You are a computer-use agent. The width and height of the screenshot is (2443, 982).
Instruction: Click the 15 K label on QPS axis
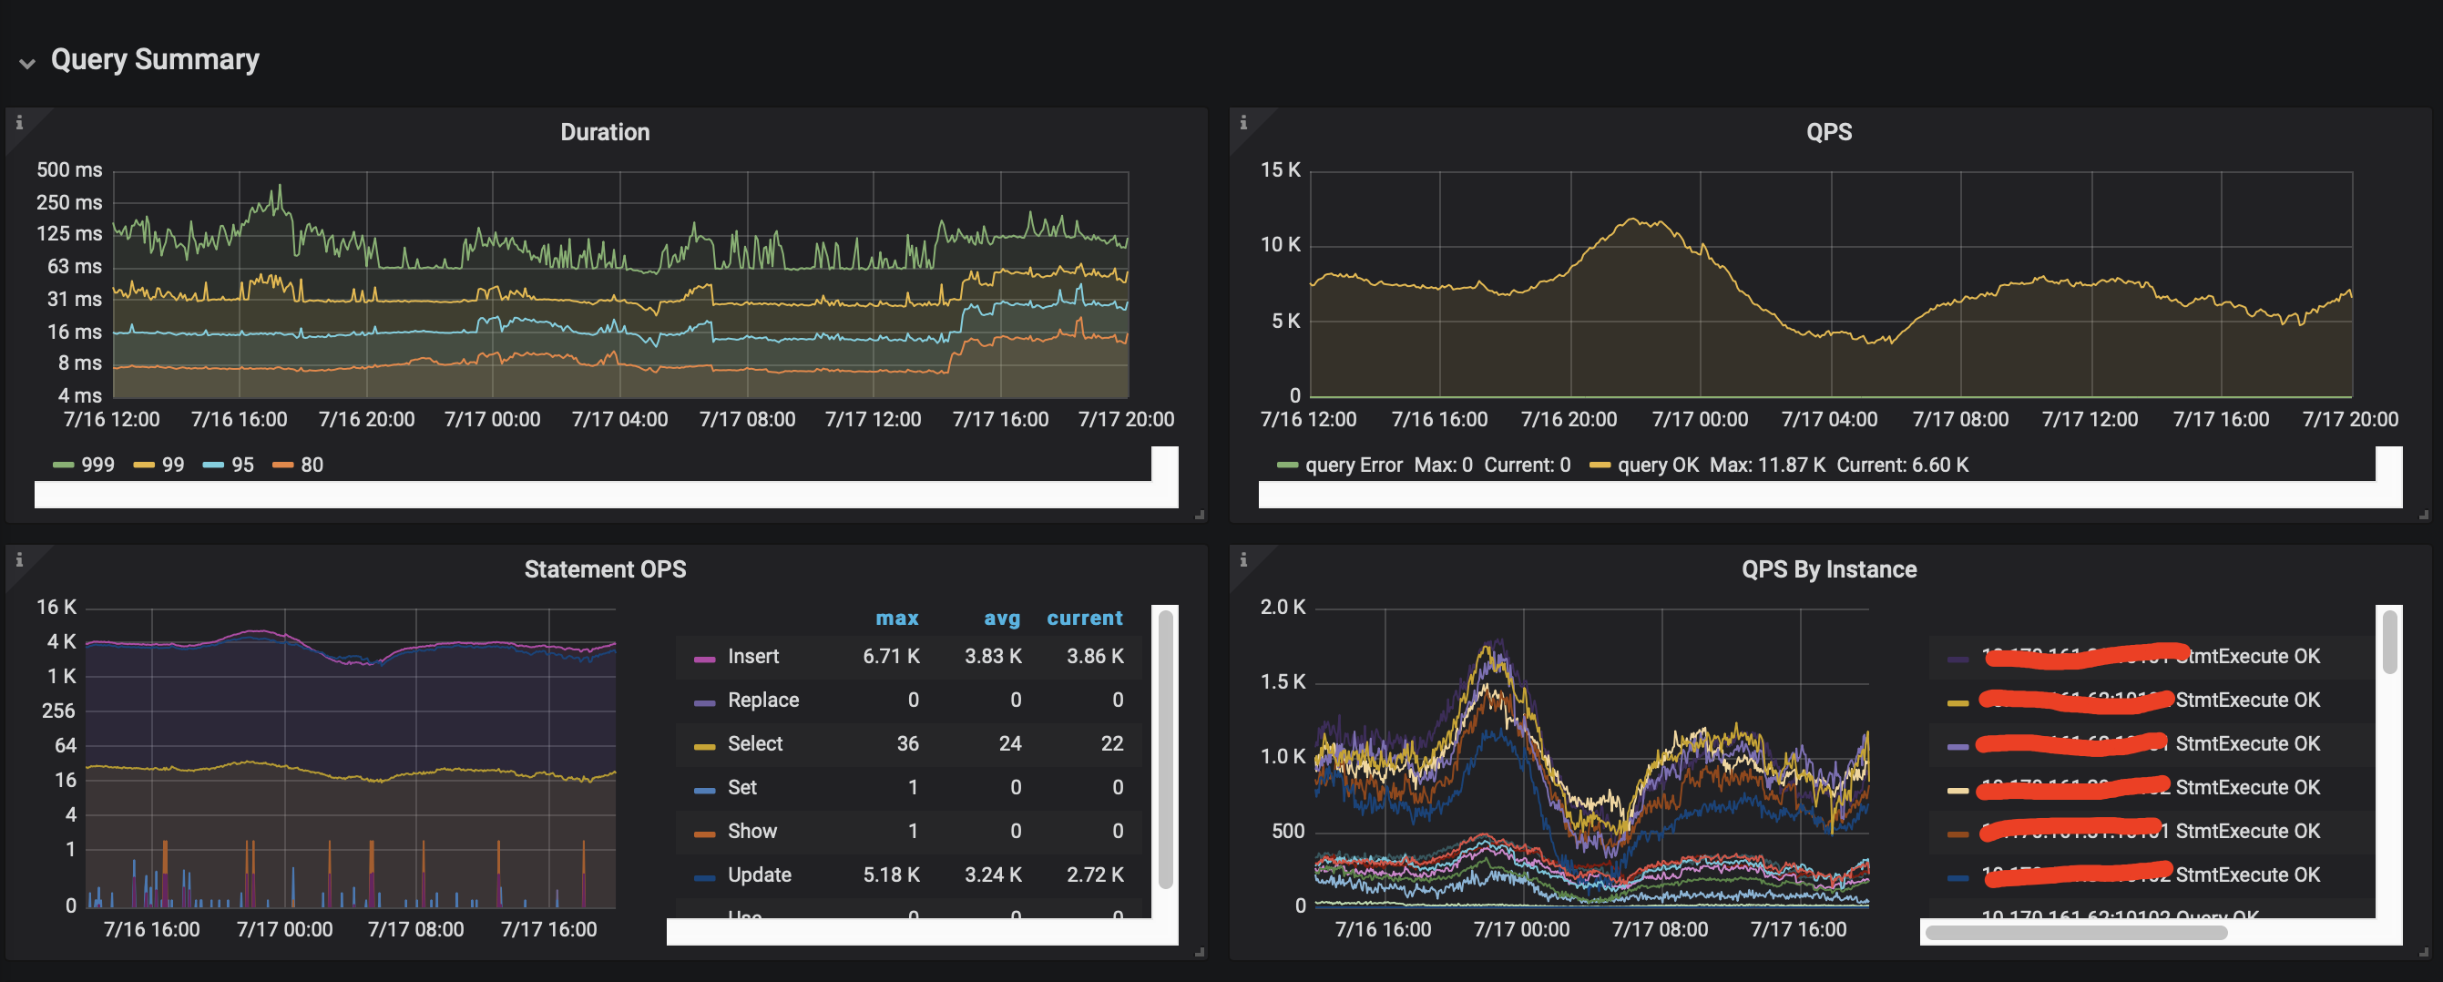point(1281,169)
